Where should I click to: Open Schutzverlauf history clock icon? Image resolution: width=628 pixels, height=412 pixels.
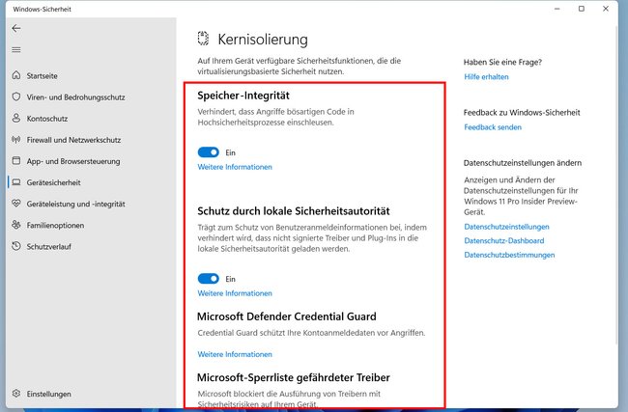click(16, 246)
